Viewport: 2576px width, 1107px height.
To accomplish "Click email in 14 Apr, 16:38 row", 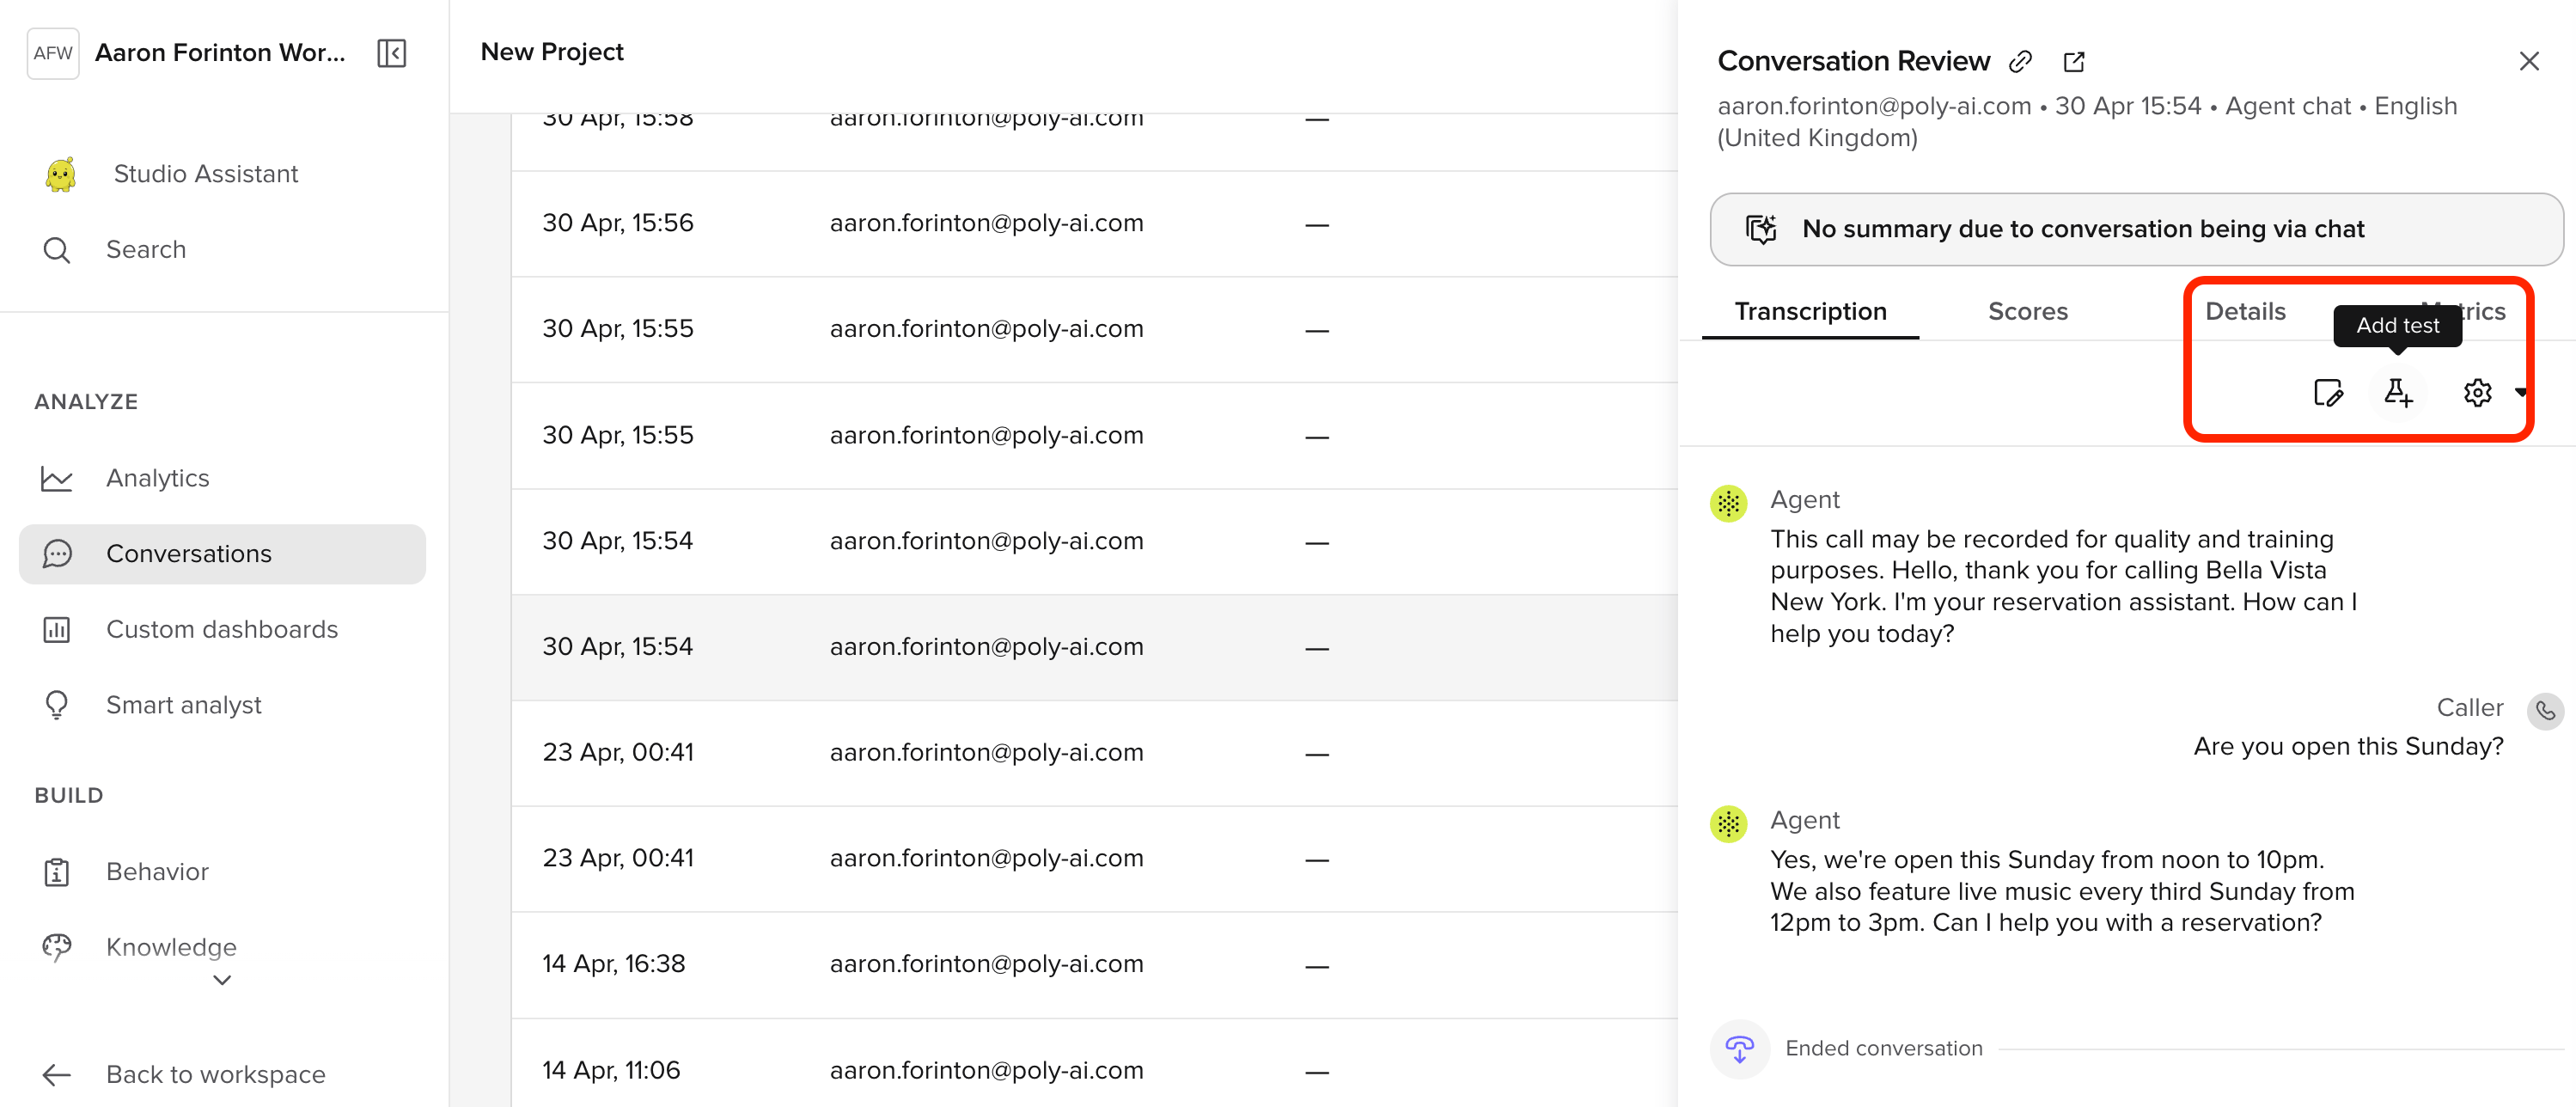I will (x=986, y=964).
